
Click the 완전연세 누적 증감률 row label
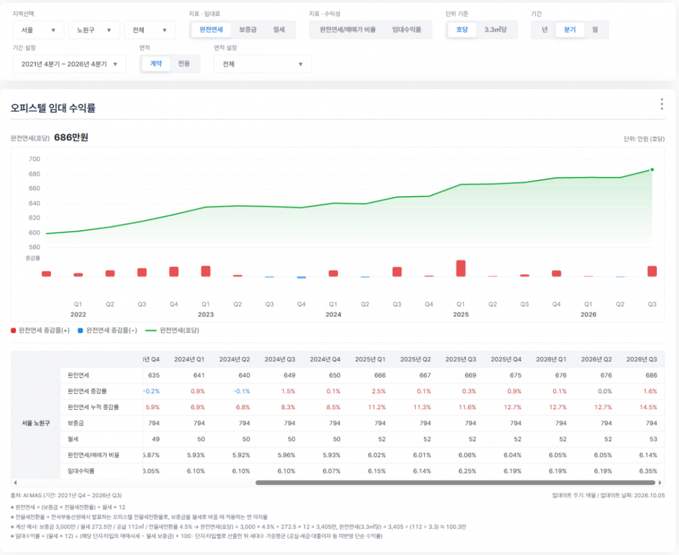(93, 406)
